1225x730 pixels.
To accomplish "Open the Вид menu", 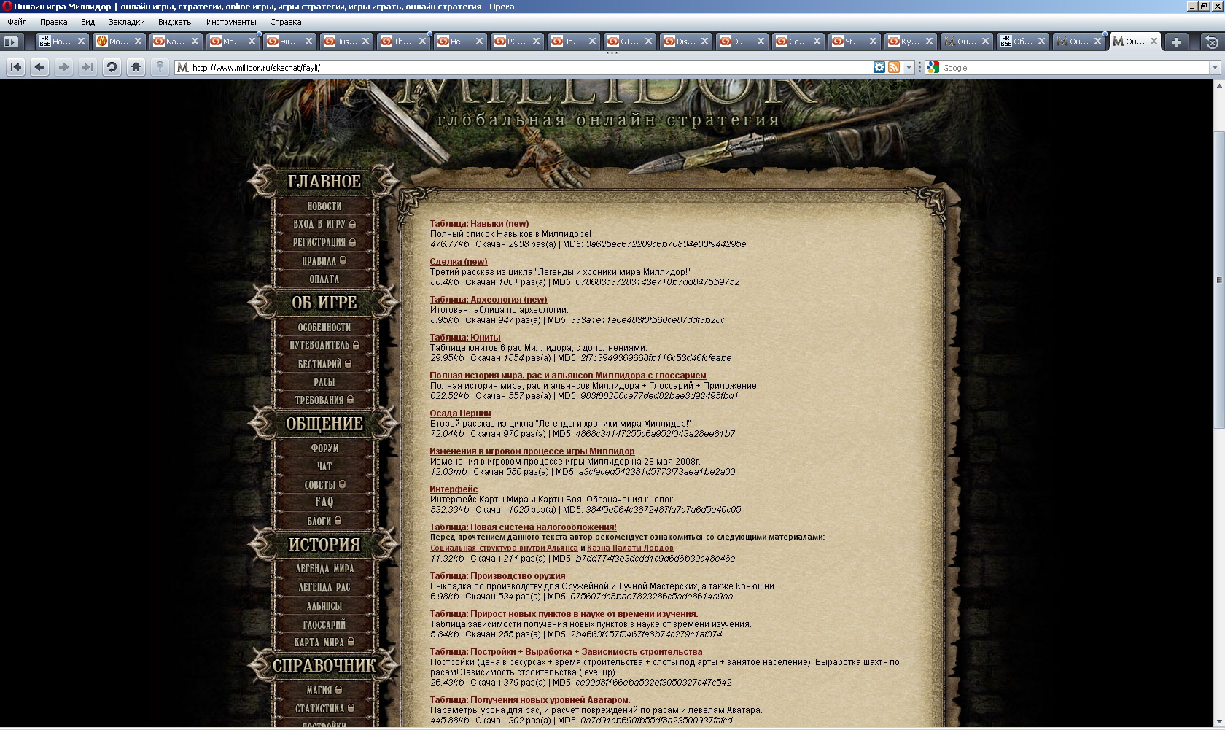I will click(x=87, y=22).
